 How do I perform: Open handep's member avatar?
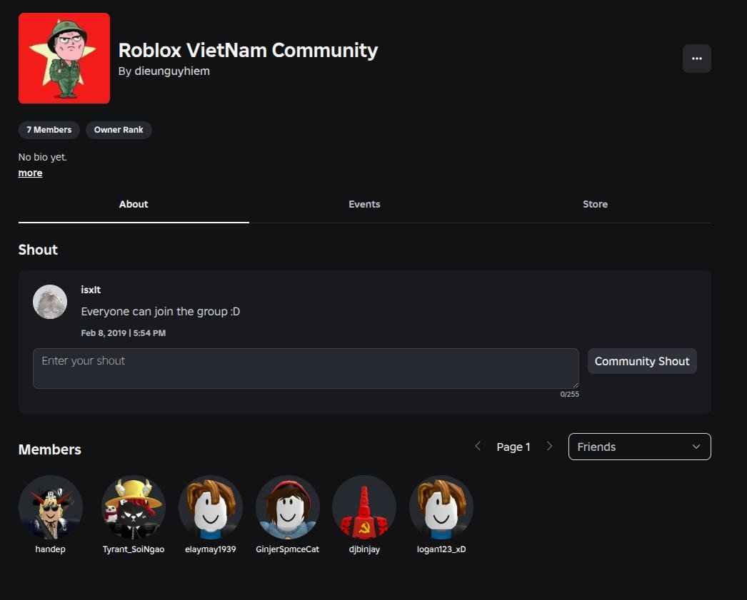tap(51, 507)
